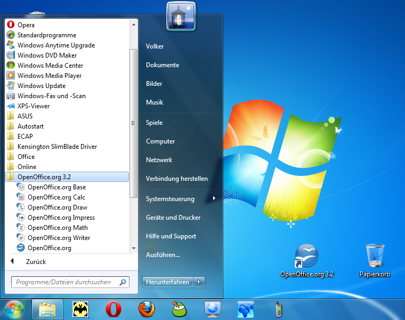Click the Windows Start orb button
The width and height of the screenshot is (405, 320).
coord(14,309)
